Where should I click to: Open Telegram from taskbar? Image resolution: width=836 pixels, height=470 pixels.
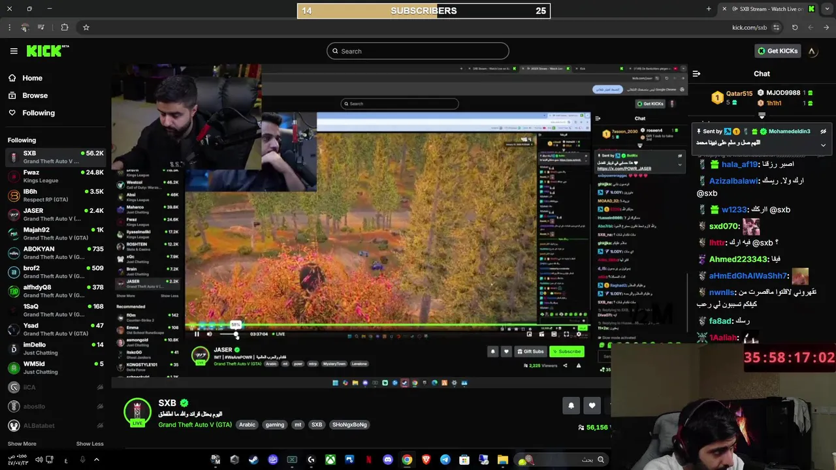coord(445,460)
